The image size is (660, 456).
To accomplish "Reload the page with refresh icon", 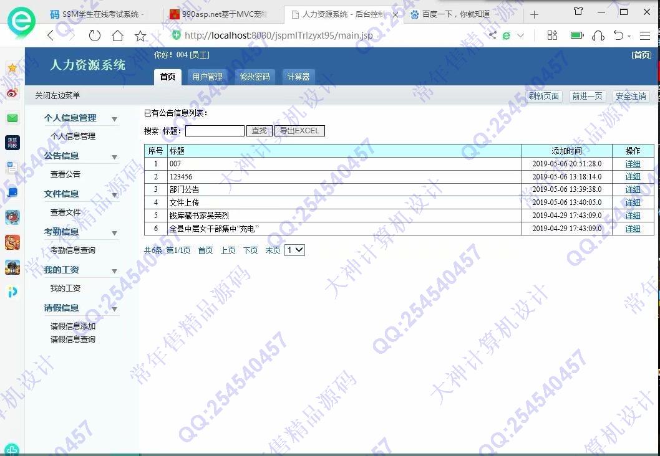I will point(95,36).
